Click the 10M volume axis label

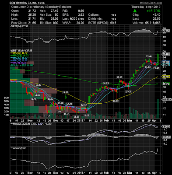[x=7, y=115]
